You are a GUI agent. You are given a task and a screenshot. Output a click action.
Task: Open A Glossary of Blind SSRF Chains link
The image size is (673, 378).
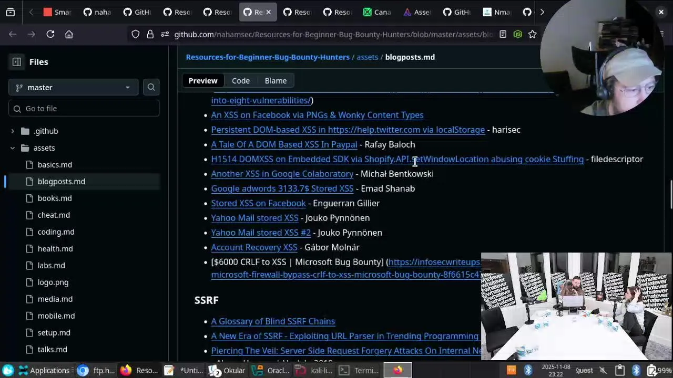pos(273,321)
